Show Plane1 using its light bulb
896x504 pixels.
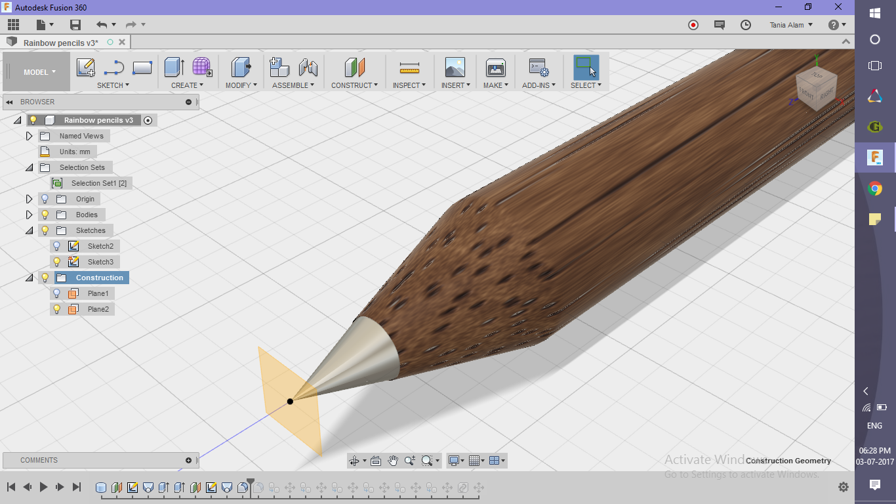(x=57, y=293)
